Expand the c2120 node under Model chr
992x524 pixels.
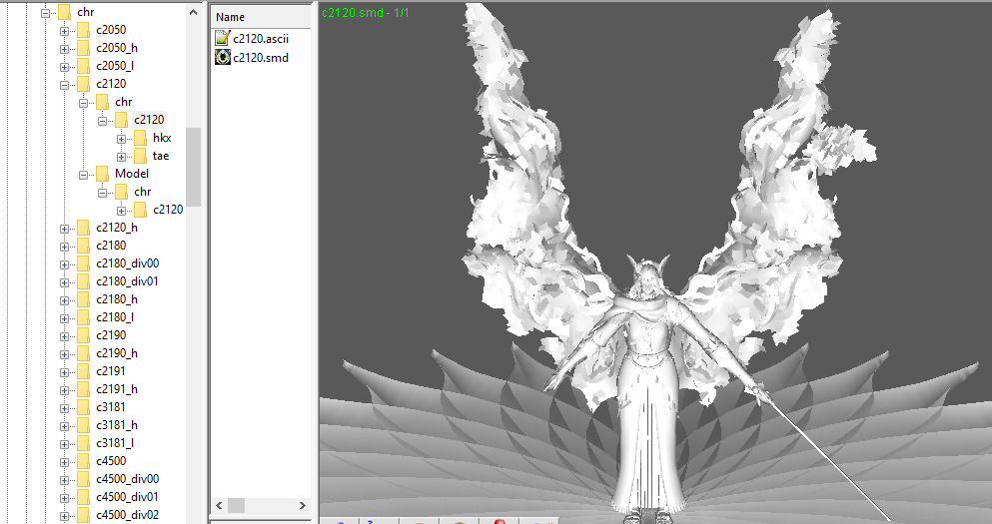click(x=121, y=211)
